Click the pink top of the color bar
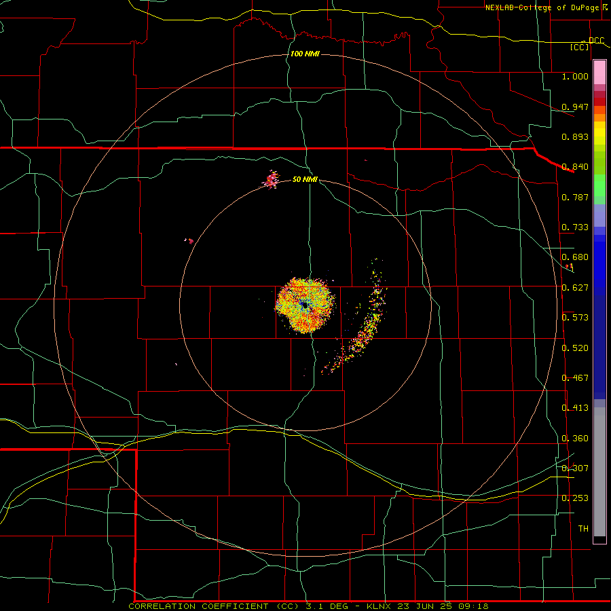 click(x=599, y=73)
